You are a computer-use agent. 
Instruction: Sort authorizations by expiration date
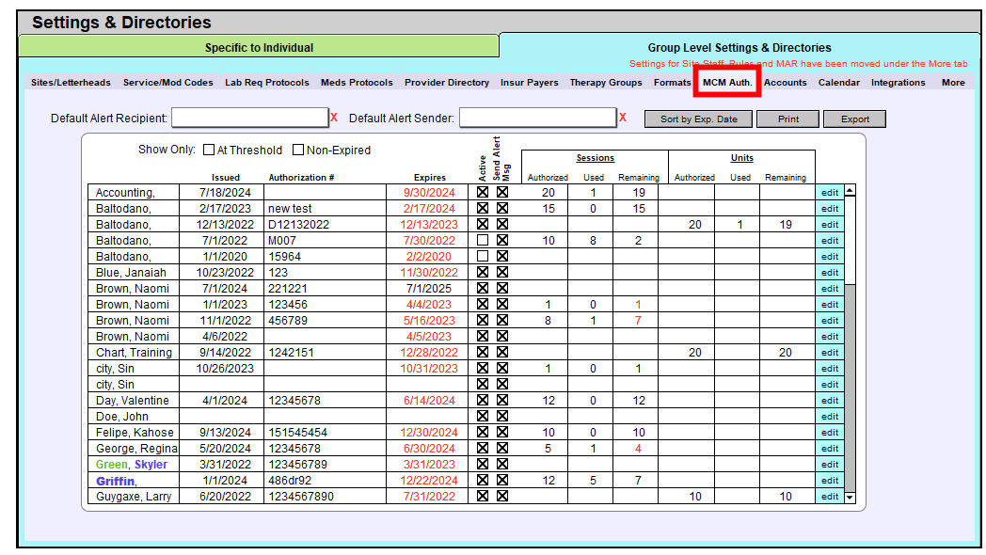[698, 118]
